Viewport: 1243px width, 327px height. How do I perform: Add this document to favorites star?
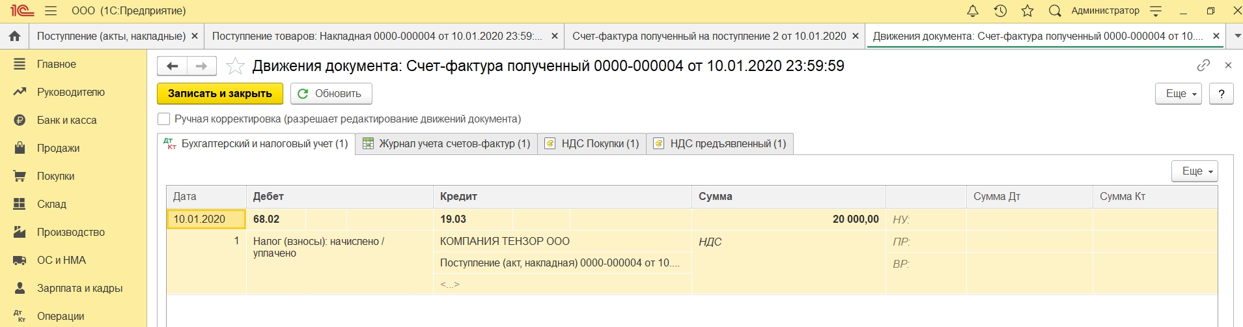point(235,66)
